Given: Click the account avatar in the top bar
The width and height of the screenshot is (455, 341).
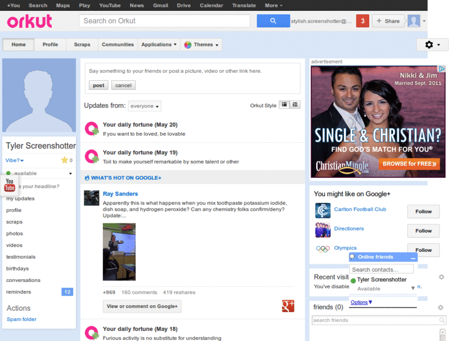Looking at the screenshot, I should [414, 21].
